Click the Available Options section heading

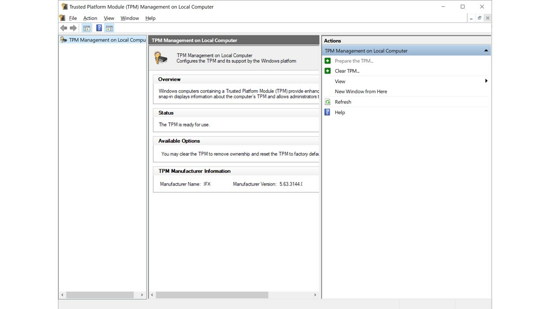(x=179, y=141)
